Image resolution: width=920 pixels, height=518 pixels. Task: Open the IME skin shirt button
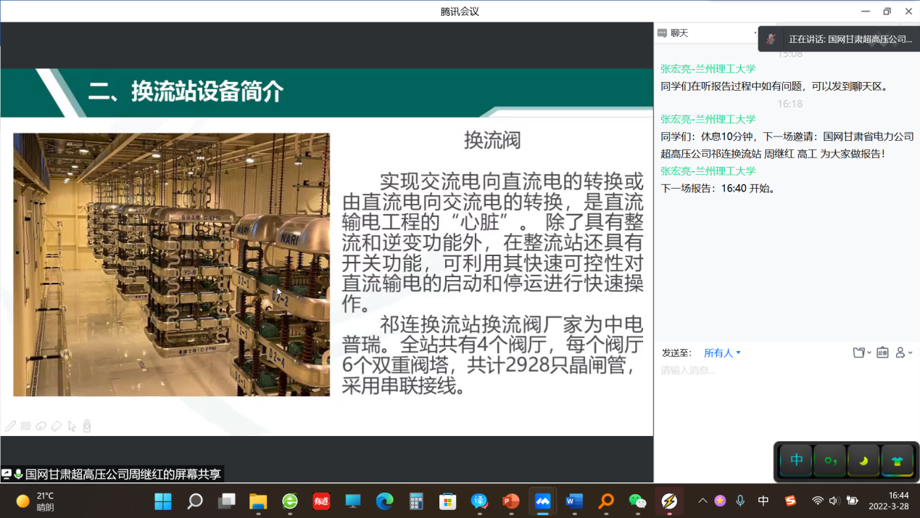click(x=897, y=461)
